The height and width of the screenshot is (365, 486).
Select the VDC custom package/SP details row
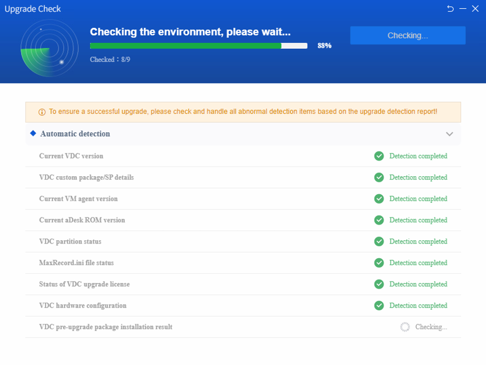(x=243, y=177)
